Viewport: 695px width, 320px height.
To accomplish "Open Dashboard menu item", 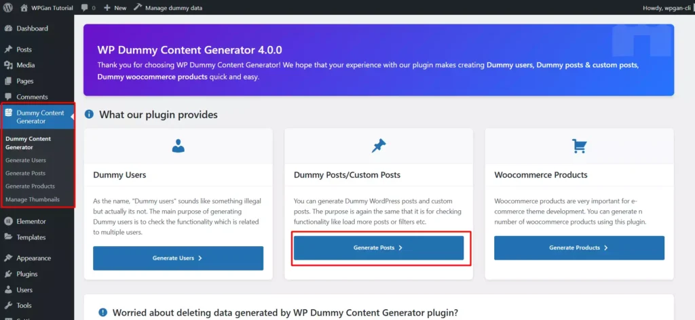I will coord(33,28).
